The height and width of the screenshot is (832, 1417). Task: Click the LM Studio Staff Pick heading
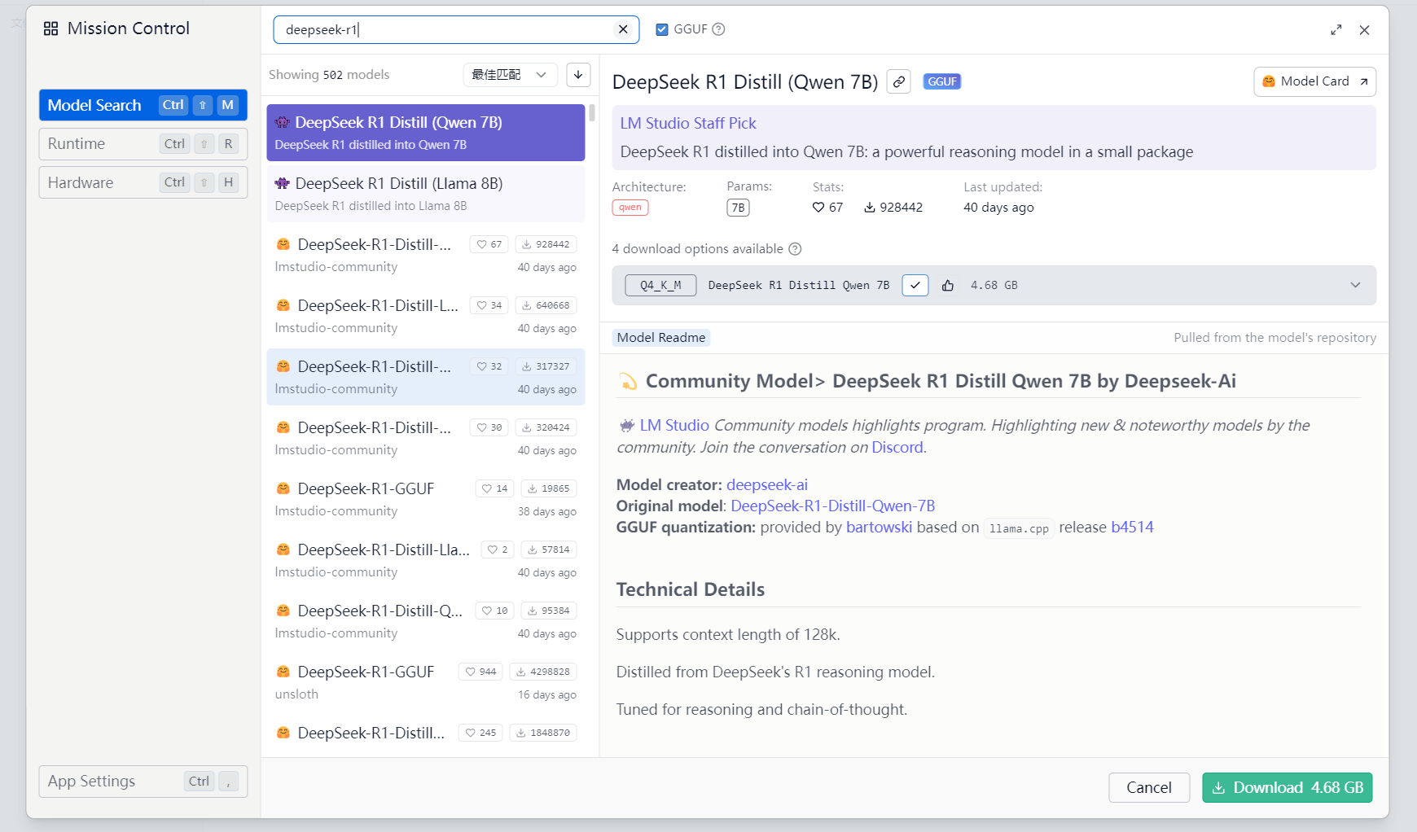pos(688,123)
